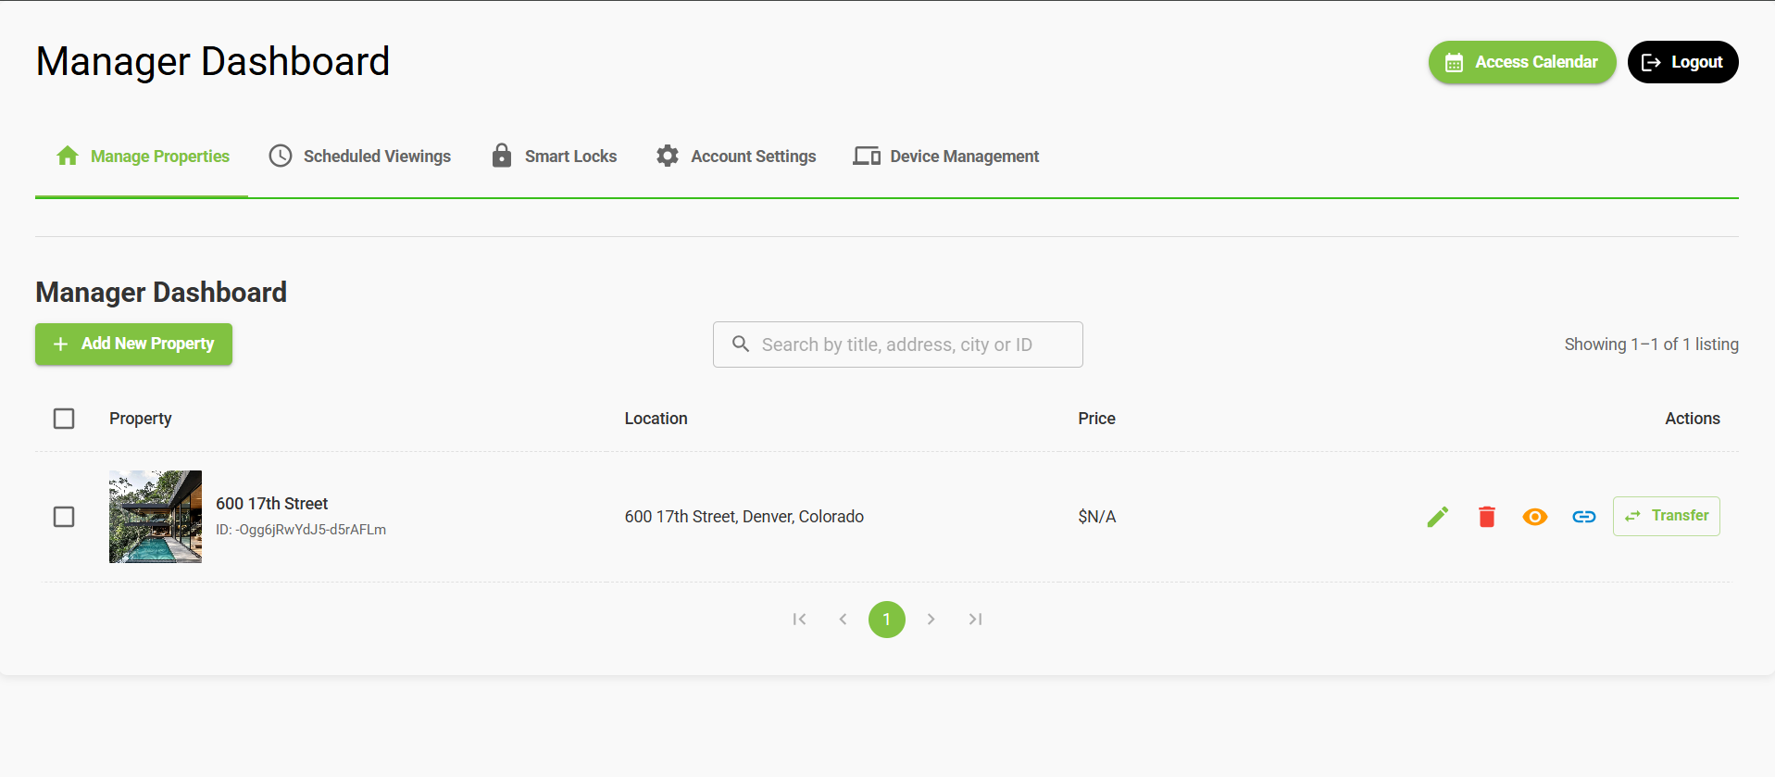Click the Access Calendar button

pos(1522,62)
